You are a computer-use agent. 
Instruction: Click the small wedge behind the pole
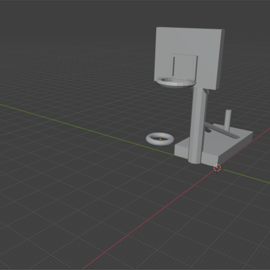click(x=209, y=130)
